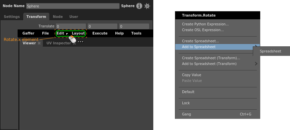290x130 pixels.
Task: Expand Add to Spreadsheet (Transform) submenu arrow
Action: (256, 64)
